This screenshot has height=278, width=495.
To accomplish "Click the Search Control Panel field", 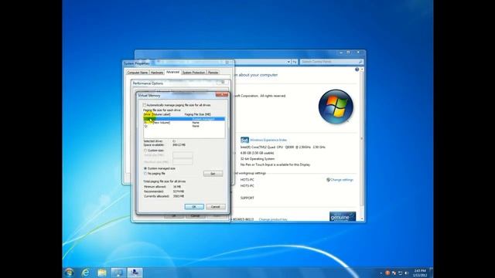I will pos(332,62).
